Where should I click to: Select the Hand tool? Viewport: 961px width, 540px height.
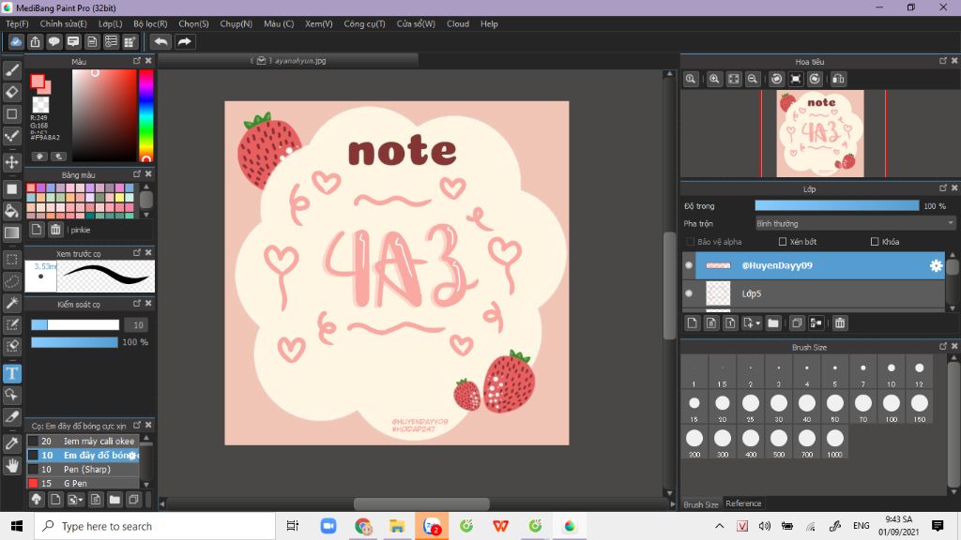11,466
